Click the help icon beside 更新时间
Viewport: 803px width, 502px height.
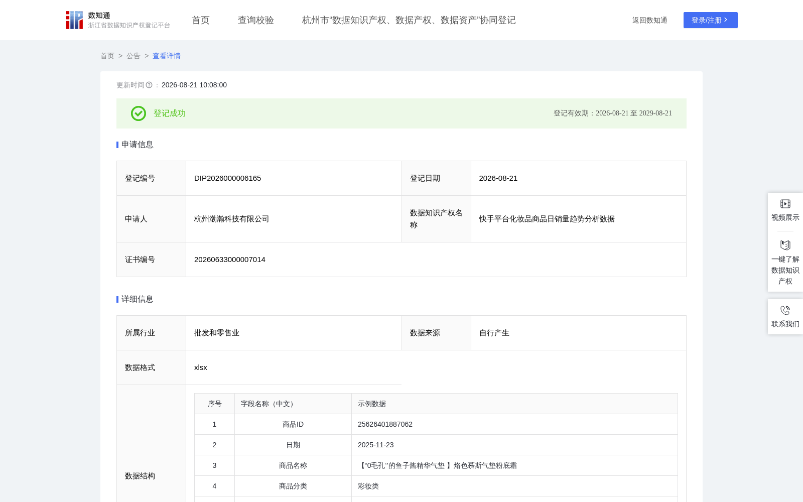point(149,85)
